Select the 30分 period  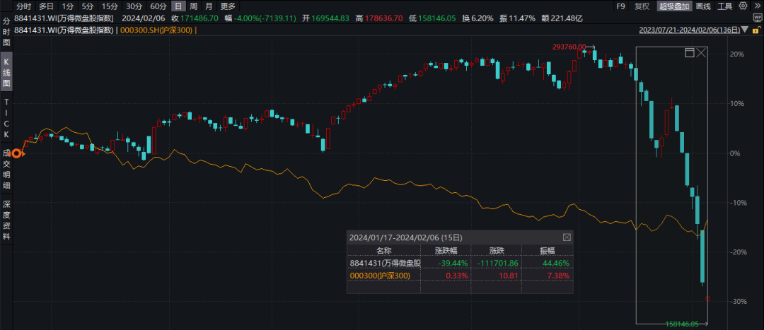click(x=133, y=6)
